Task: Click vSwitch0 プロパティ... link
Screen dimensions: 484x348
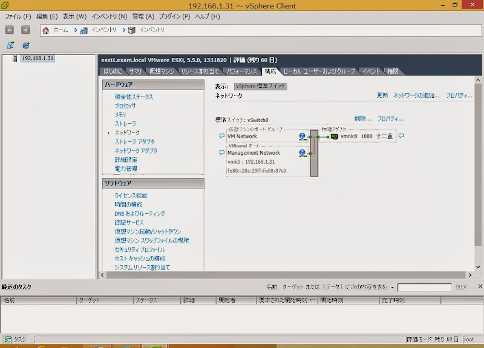Action: pyautogui.click(x=390, y=118)
